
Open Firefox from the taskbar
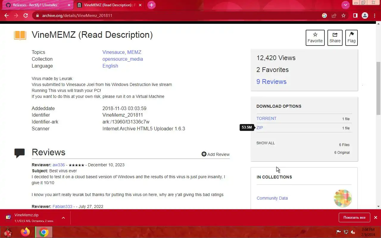26,232
